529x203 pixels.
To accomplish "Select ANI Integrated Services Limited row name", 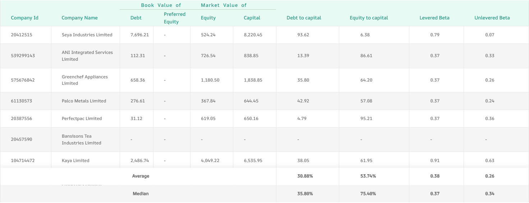I will click(x=87, y=56).
